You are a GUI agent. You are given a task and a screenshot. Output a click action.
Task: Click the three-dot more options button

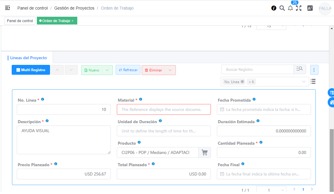314,70
